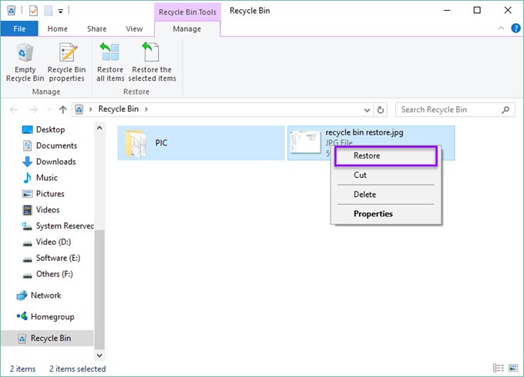Screen dimensions: 524x377
Task: Refresh the Recycle Bin folder view
Action: [x=381, y=109]
